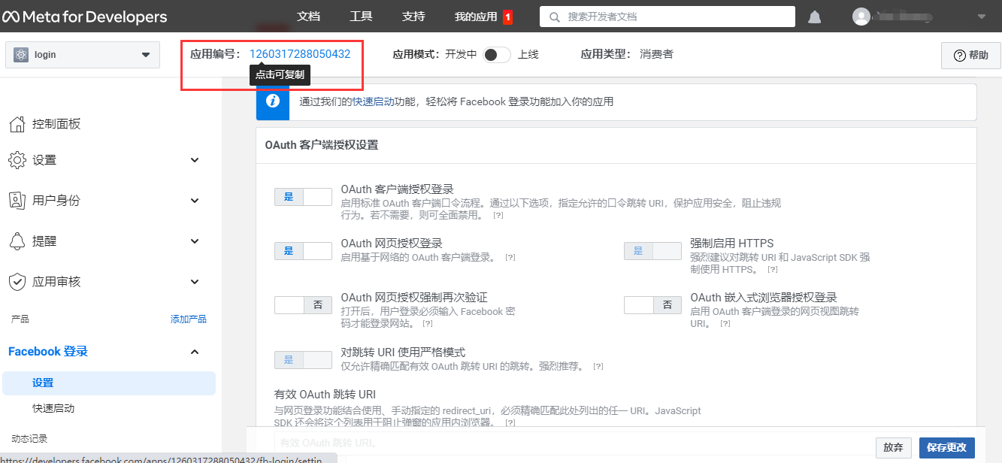Click the blue info icon in banner
This screenshot has width=1002, height=463.
[x=273, y=101]
